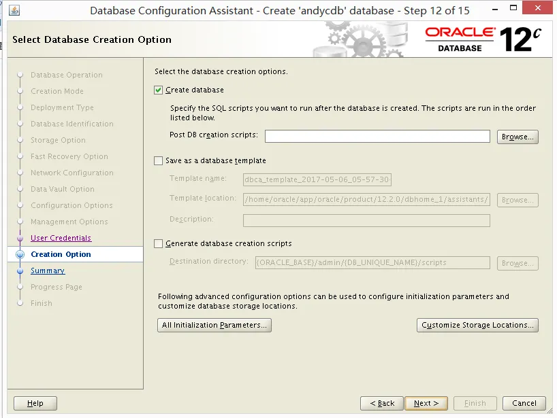The height and width of the screenshot is (418, 557).
Task: Proceed with the Next button
Action: 426,403
